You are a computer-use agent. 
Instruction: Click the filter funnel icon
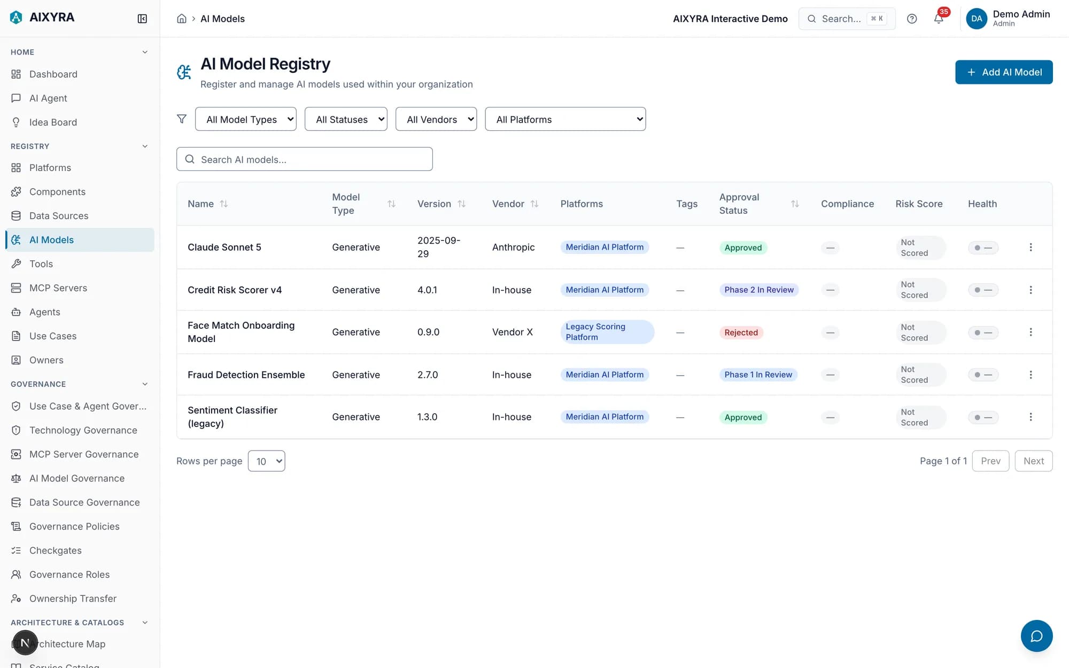point(182,119)
